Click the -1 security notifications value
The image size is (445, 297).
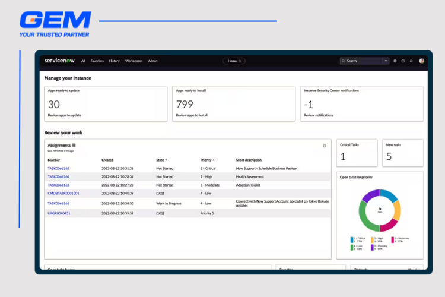[x=309, y=105]
